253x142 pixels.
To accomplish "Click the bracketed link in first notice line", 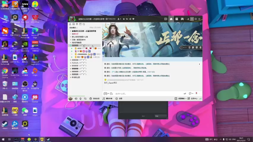I will (157, 64).
